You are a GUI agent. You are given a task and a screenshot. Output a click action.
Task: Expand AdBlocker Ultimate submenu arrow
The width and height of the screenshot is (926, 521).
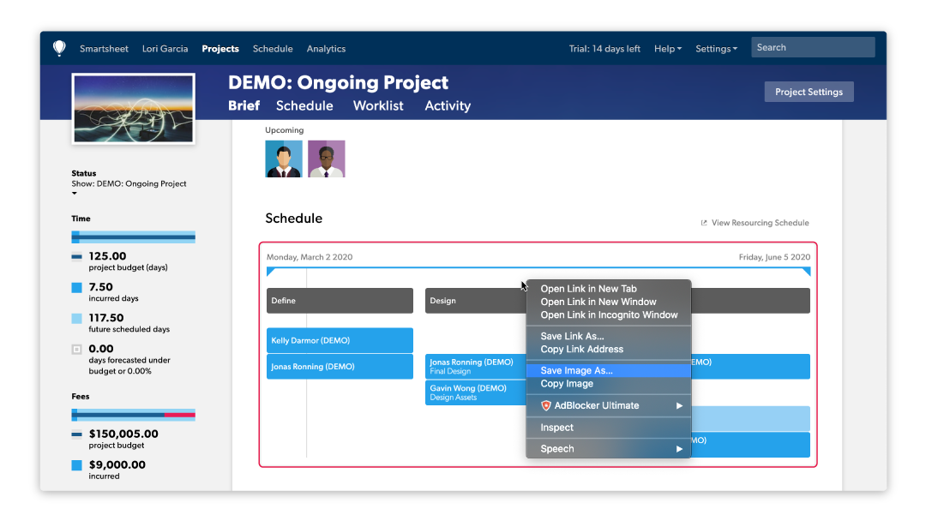[x=679, y=405]
